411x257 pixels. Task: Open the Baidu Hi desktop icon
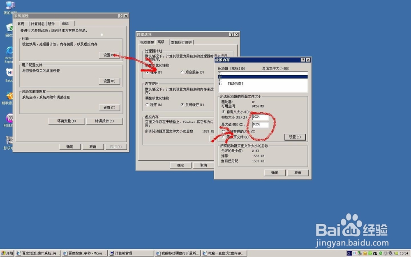[9, 75]
